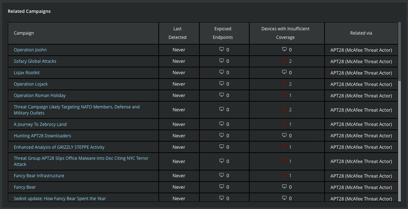
Task: Click insufficient coverage count 1 for Fancy Bear Infrastructure
Action: click(290, 176)
